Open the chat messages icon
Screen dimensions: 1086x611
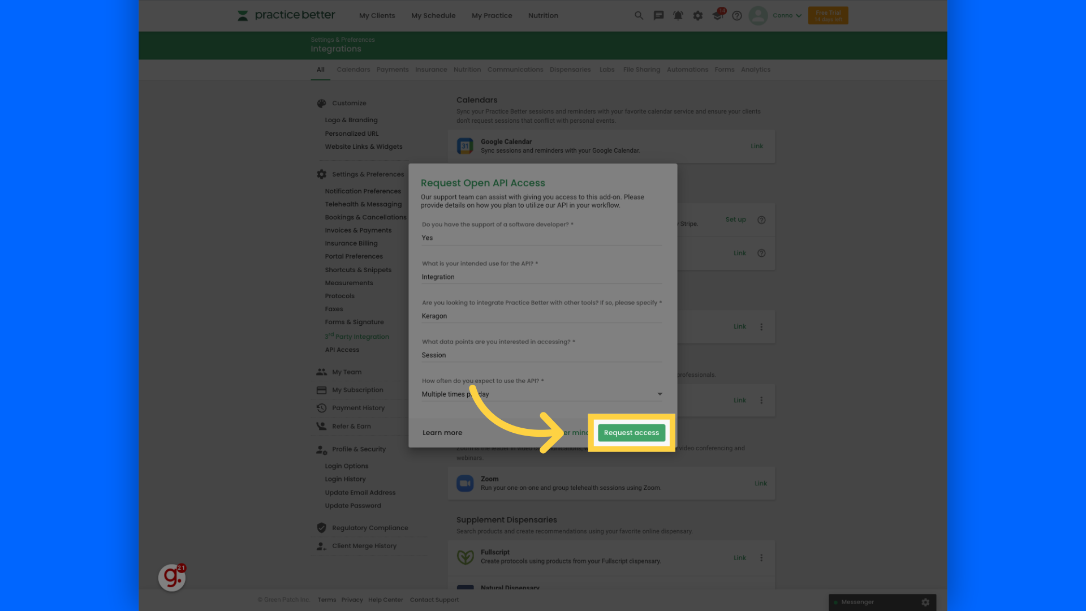pyautogui.click(x=658, y=16)
